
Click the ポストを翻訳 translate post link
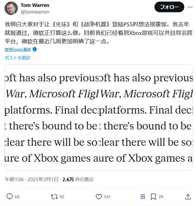click(17, 58)
